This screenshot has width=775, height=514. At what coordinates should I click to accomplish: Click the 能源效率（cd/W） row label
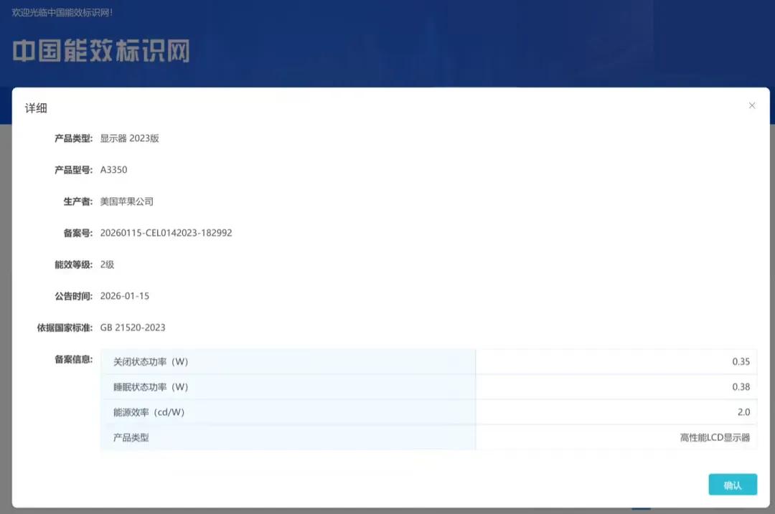(149, 412)
